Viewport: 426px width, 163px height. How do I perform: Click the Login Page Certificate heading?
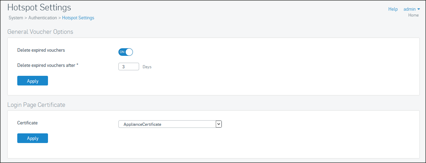pos(36,104)
